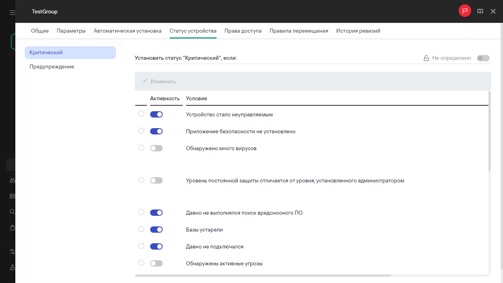Open the red flag notifications icon
503x283 pixels.
click(465, 11)
